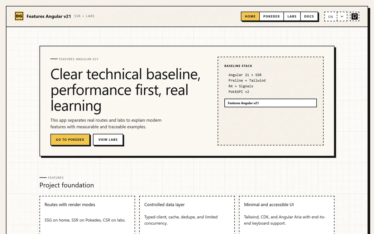Image resolution: width=374 pixels, height=234 pixels.
Task: Click the Features Angular v21 site title
Action: point(49,16)
